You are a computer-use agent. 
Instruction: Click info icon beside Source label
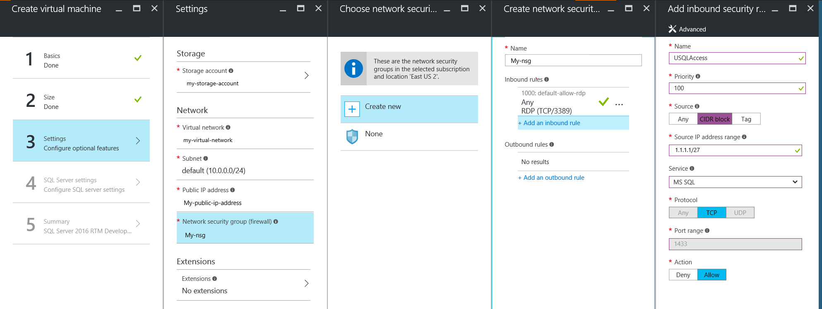(x=697, y=106)
